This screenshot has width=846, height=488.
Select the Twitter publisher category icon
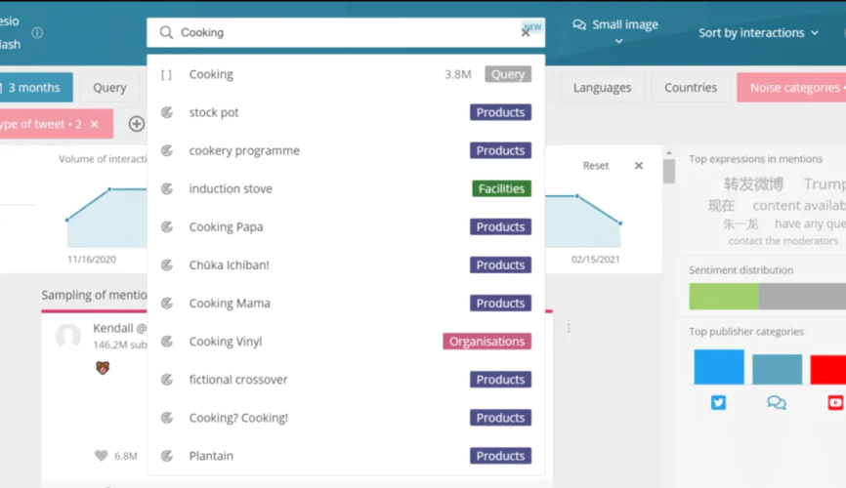pos(718,402)
